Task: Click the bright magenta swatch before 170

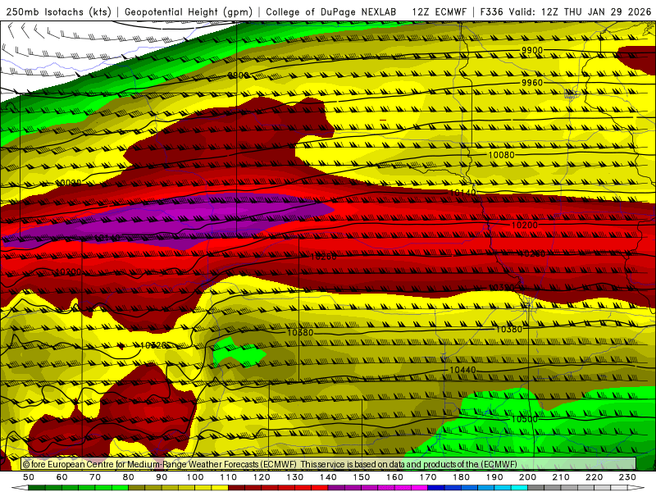Action: 420,488
